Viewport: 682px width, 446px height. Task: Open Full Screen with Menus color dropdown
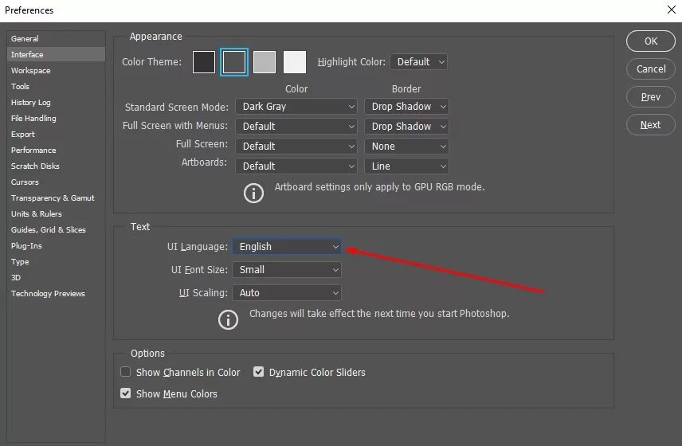(296, 127)
